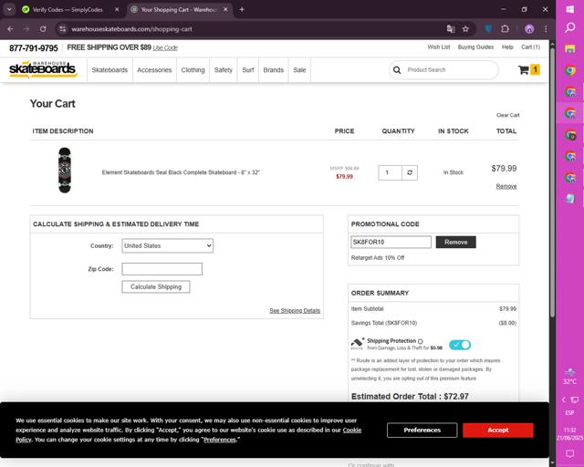Open the translate page icon
Image resolution: width=584 pixels, height=467 pixels.
pyautogui.click(x=451, y=29)
